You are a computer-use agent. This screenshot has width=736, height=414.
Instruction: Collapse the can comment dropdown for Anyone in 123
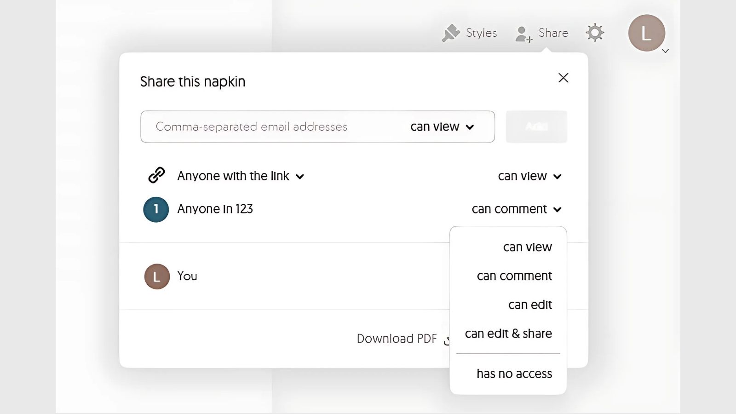(x=516, y=209)
